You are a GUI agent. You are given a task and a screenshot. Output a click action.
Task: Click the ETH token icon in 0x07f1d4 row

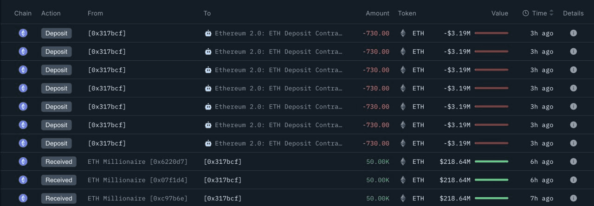point(403,180)
